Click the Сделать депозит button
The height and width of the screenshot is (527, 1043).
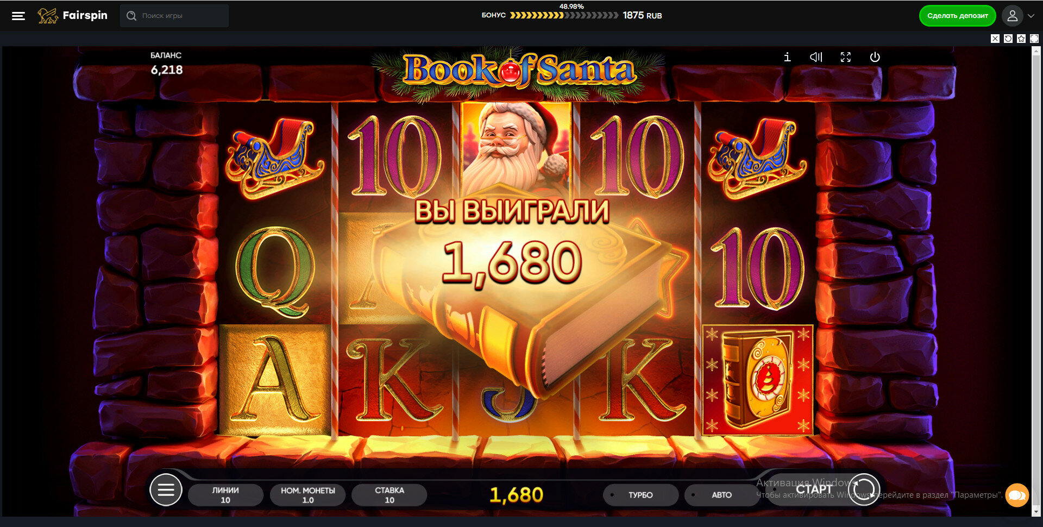[x=957, y=16]
